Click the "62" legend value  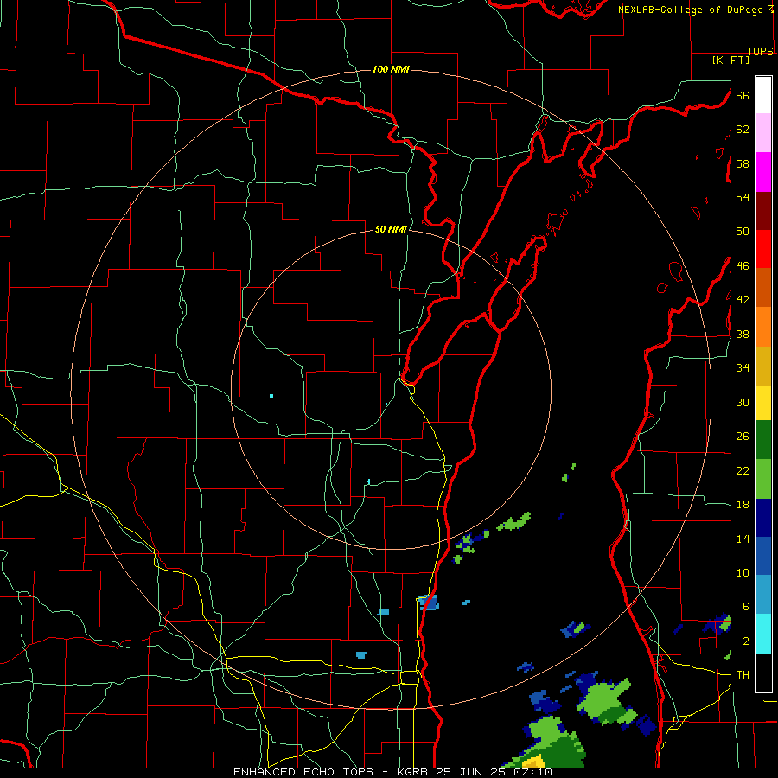pos(743,130)
